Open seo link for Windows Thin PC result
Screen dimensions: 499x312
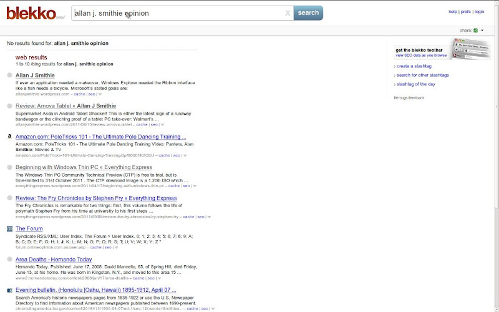187,186
